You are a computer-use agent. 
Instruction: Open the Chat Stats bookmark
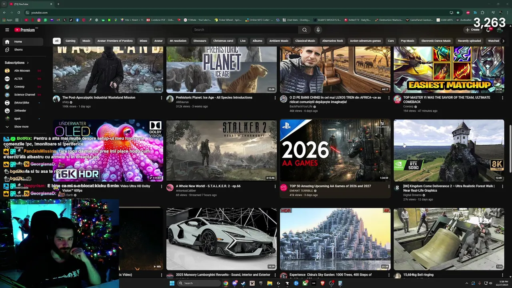coord(296,20)
